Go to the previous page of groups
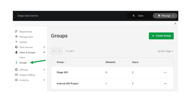This screenshot has height=101, width=192. [54, 51]
